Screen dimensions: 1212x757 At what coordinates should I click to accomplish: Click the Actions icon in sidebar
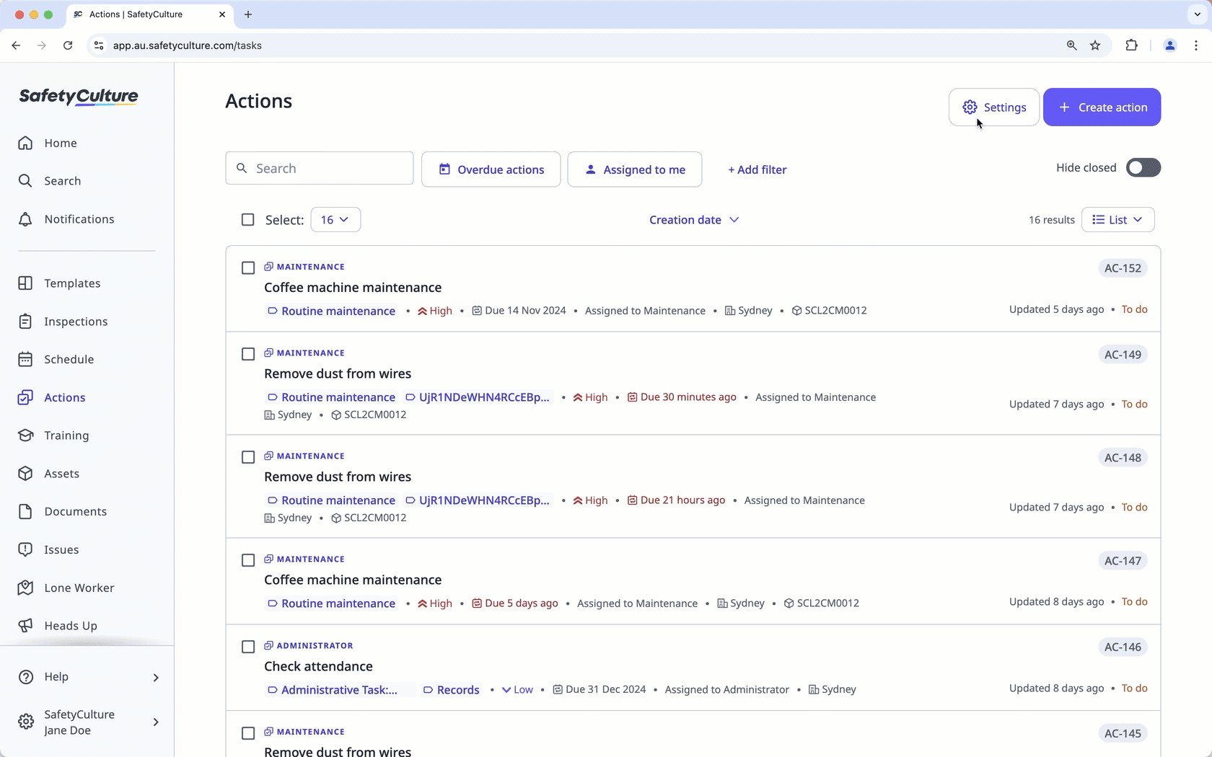pos(25,397)
